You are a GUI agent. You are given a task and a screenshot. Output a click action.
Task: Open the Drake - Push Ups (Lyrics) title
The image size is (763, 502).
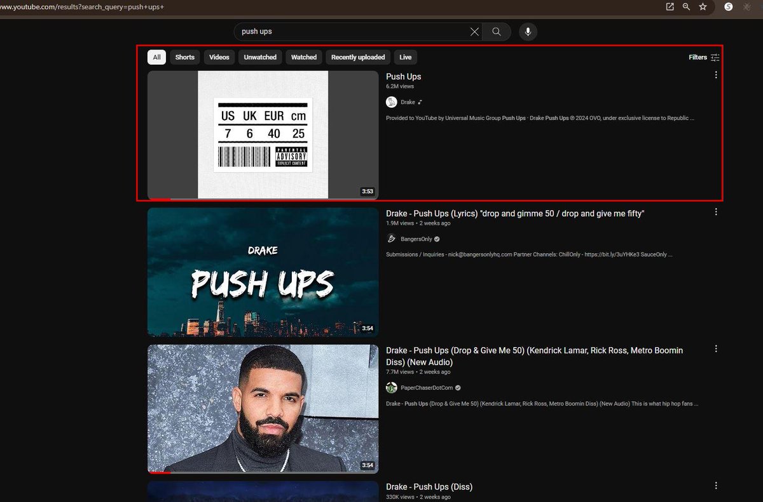pyautogui.click(x=515, y=214)
